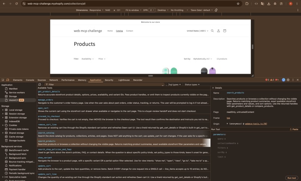Open the United States USD currency selector
This screenshot has width=301, height=181.
[198, 31]
